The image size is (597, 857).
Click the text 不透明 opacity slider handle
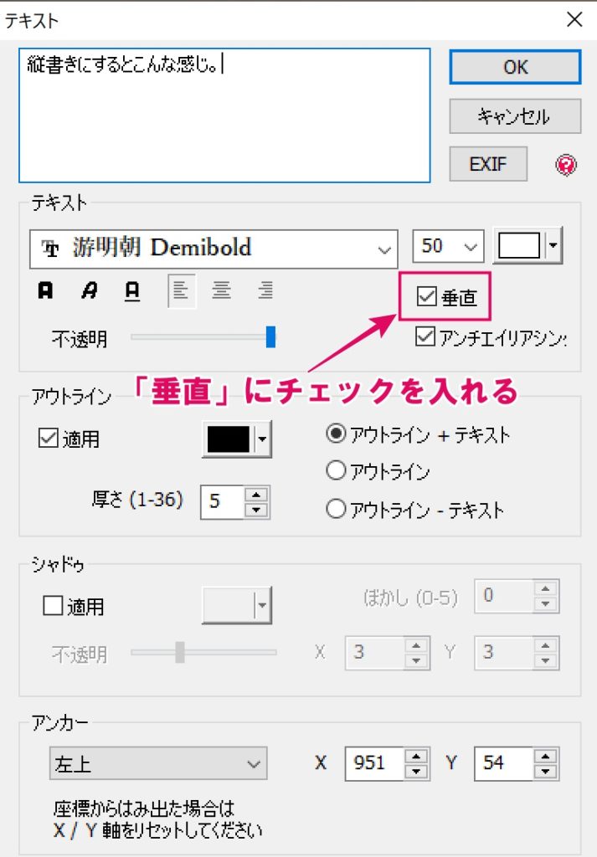(270, 336)
